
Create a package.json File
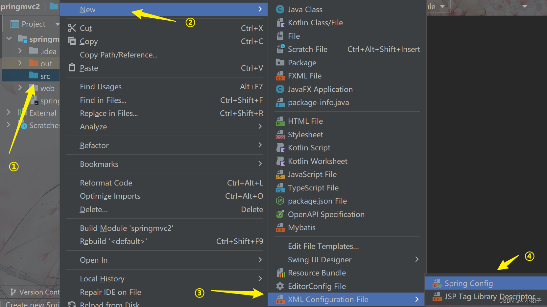click(x=317, y=201)
